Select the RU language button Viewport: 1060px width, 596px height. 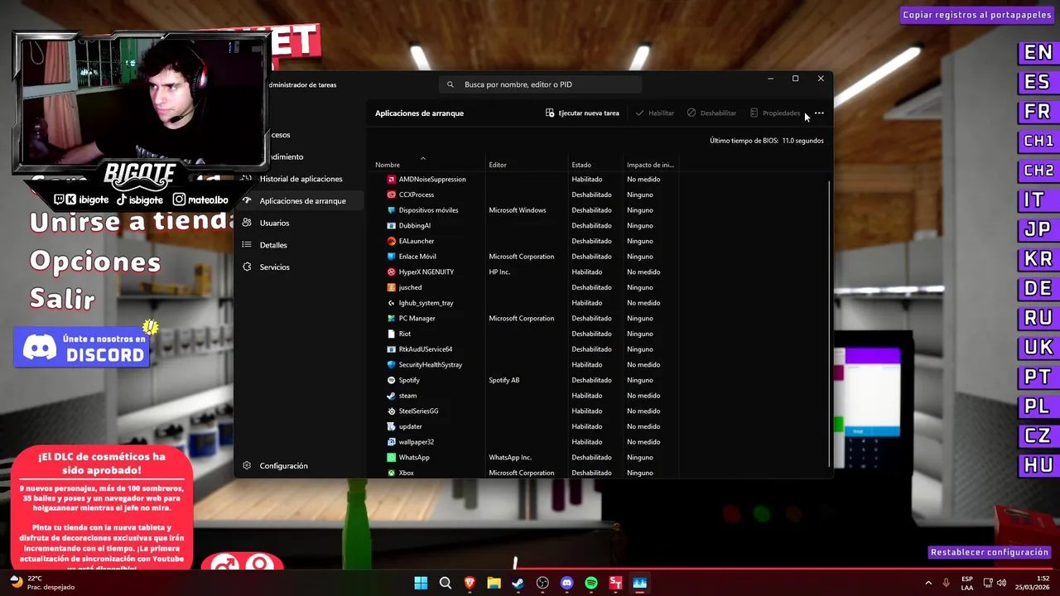click(x=1038, y=318)
